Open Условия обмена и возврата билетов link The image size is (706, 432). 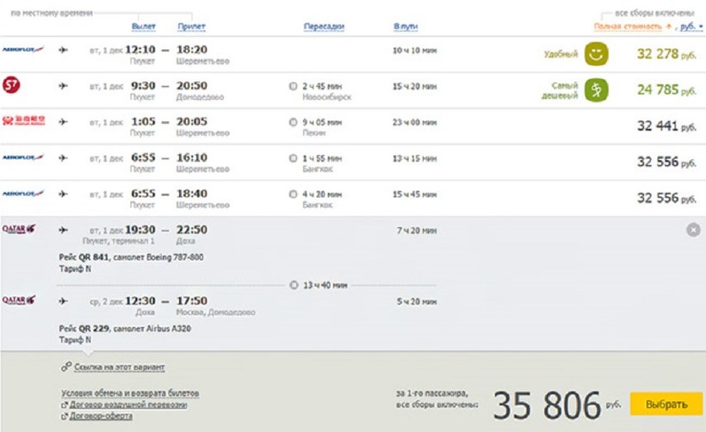point(130,393)
